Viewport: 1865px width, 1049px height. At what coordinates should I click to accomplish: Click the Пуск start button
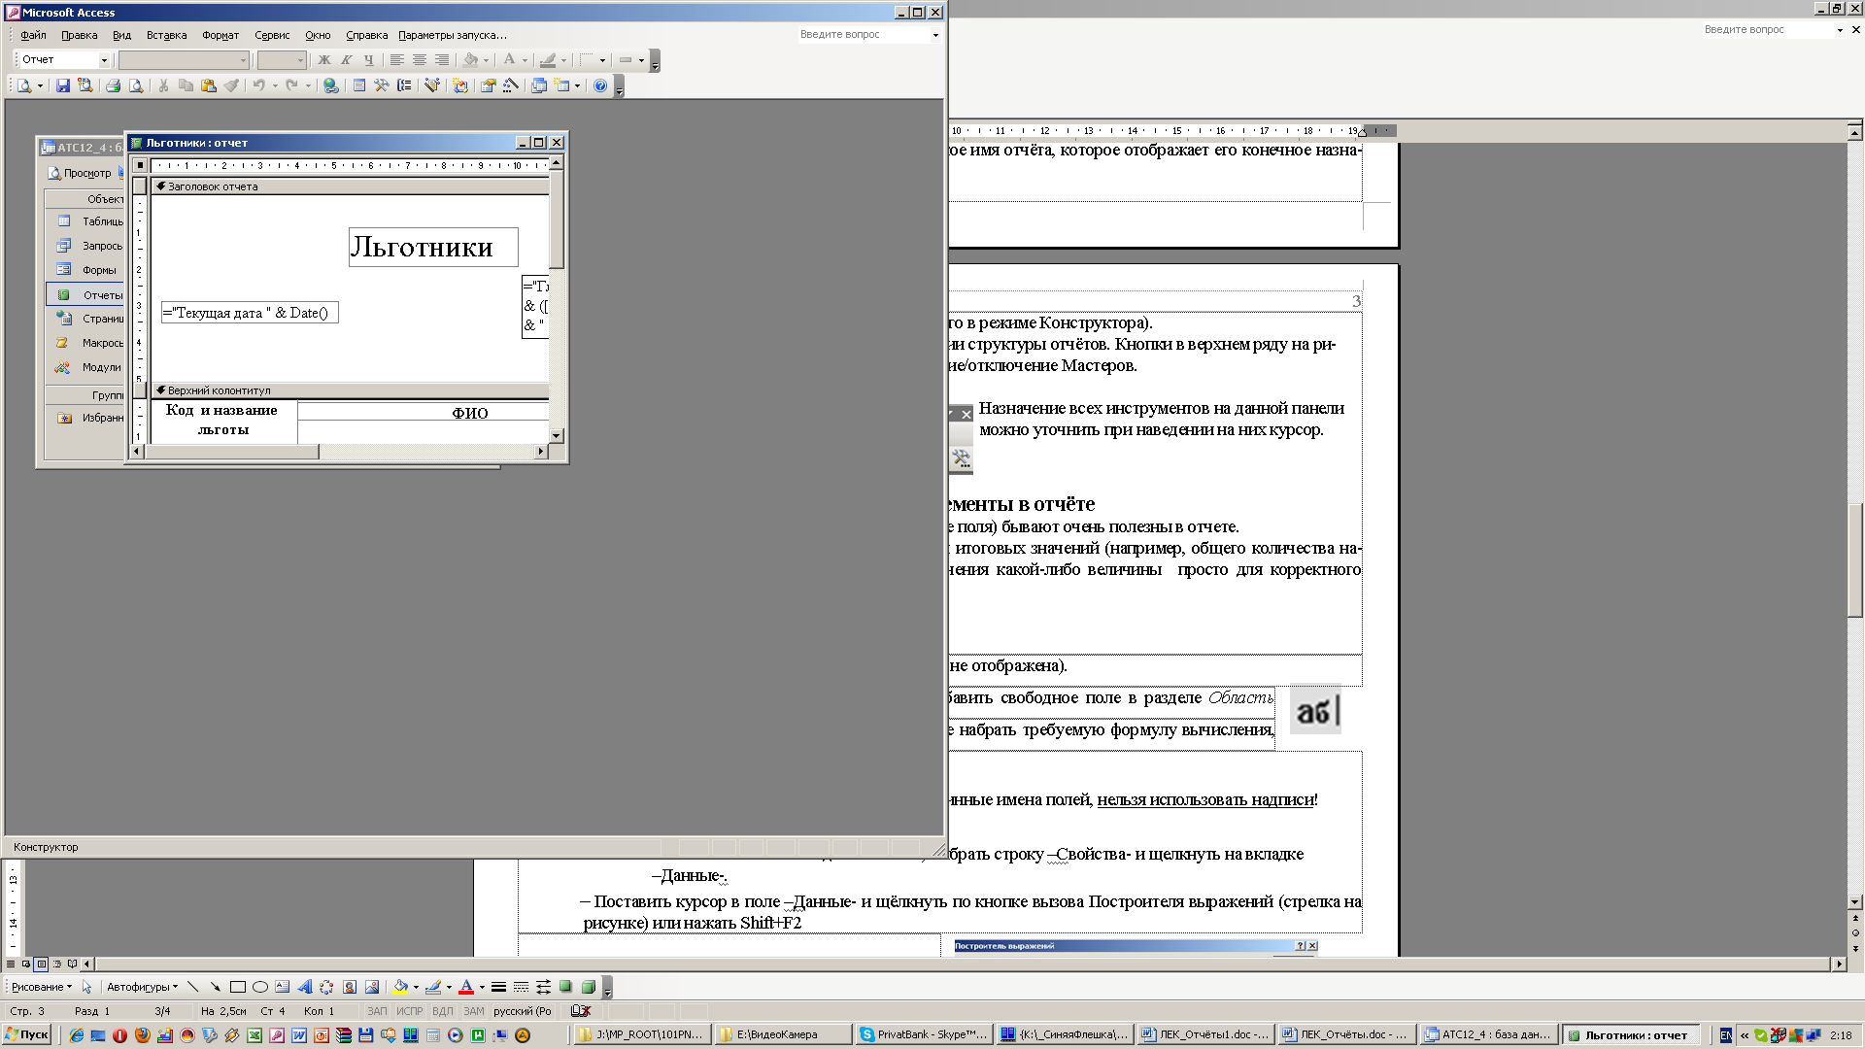pos(27,1034)
